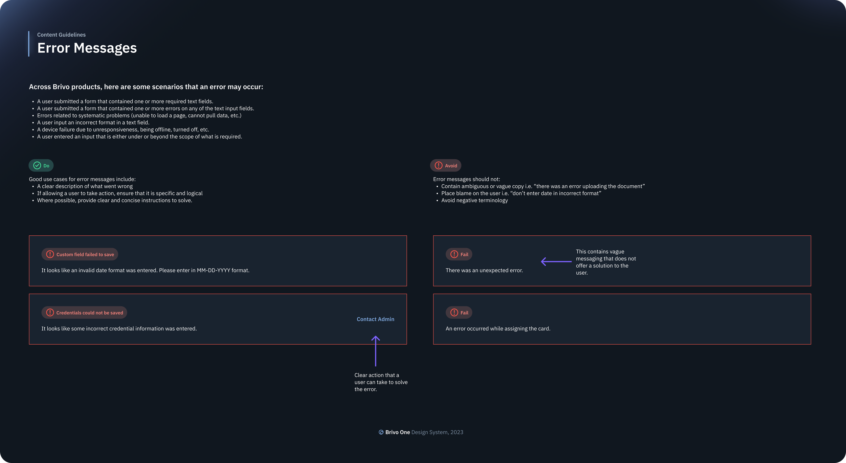Click 'Error messages should not:' line

466,179
